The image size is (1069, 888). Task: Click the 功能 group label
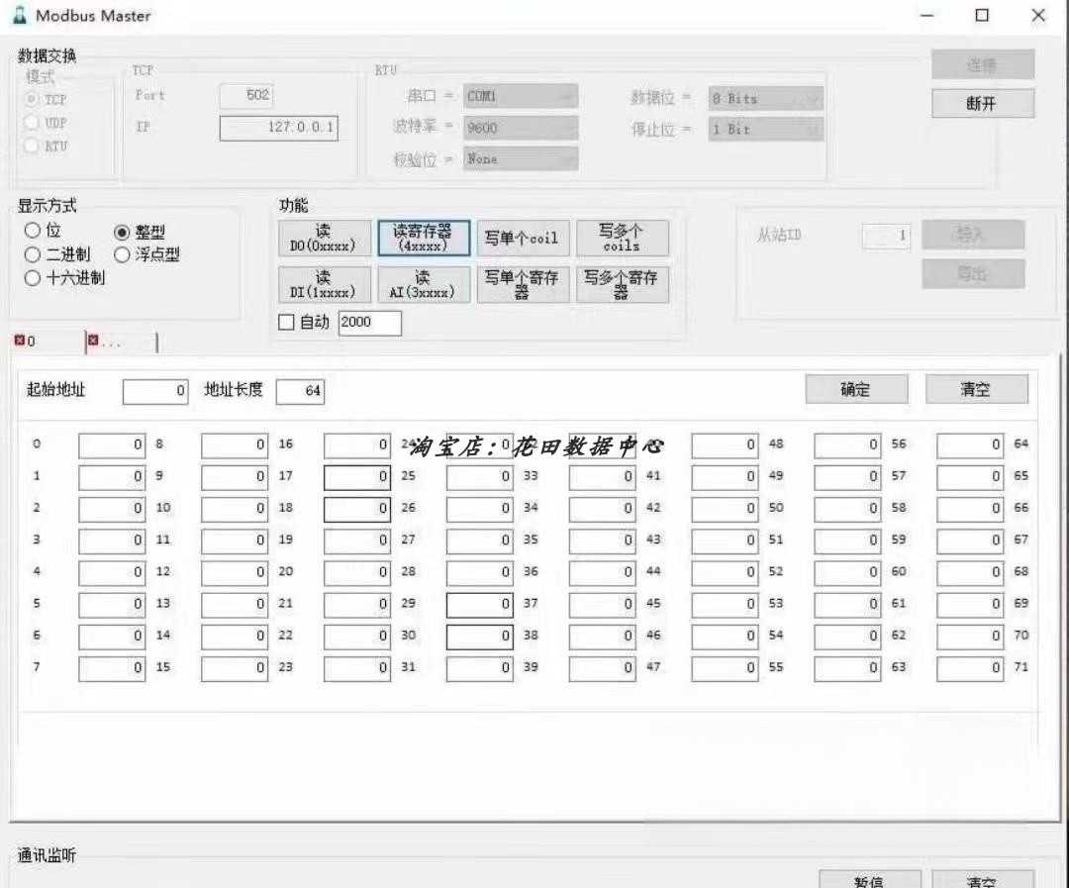coord(294,205)
